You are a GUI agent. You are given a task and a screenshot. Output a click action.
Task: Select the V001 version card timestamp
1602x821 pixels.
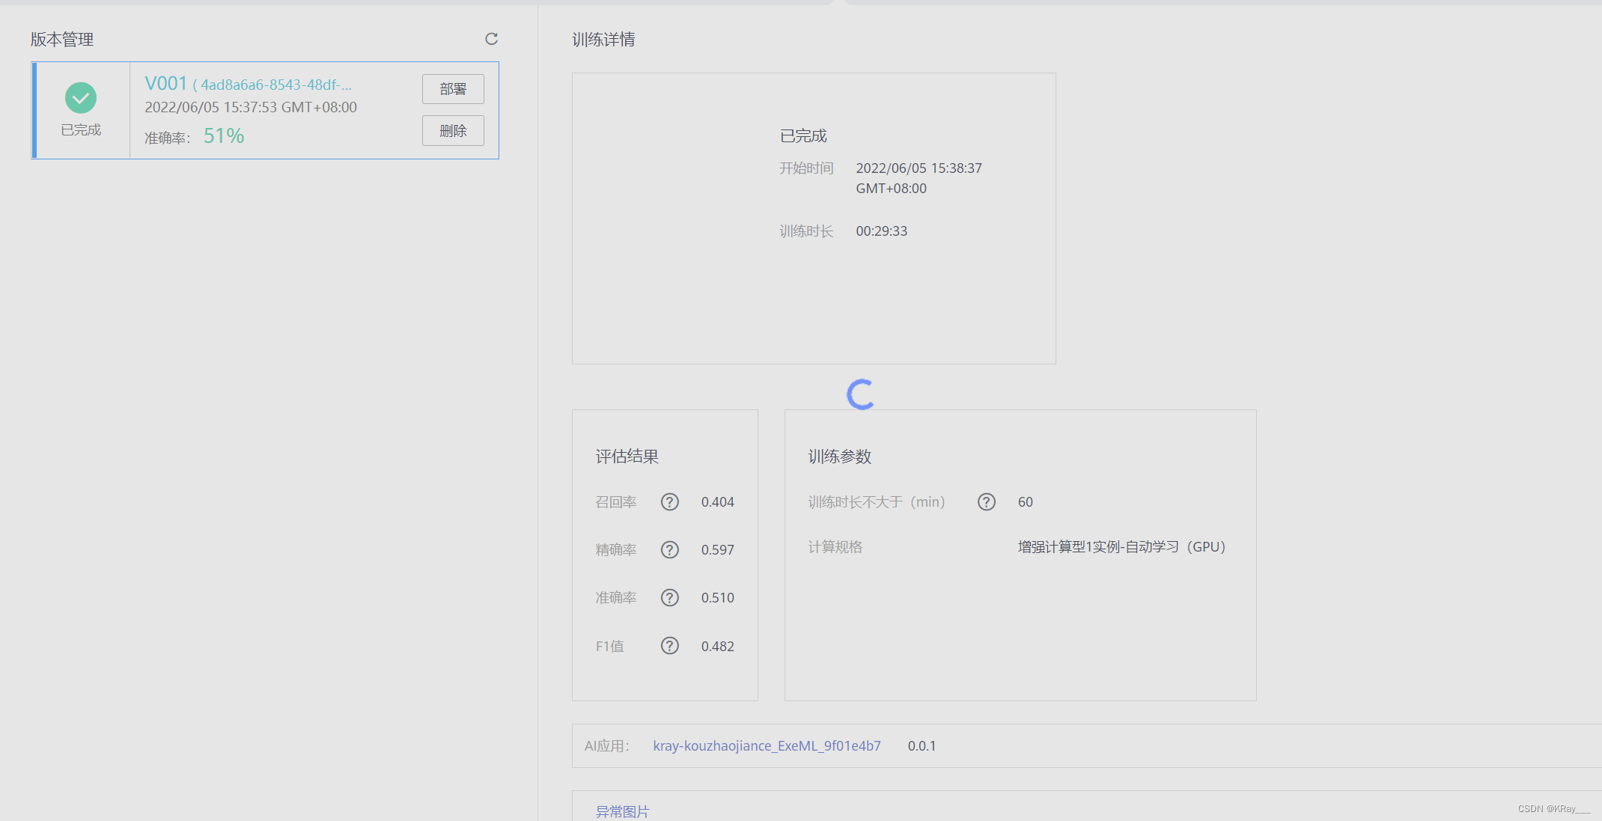pyautogui.click(x=251, y=107)
